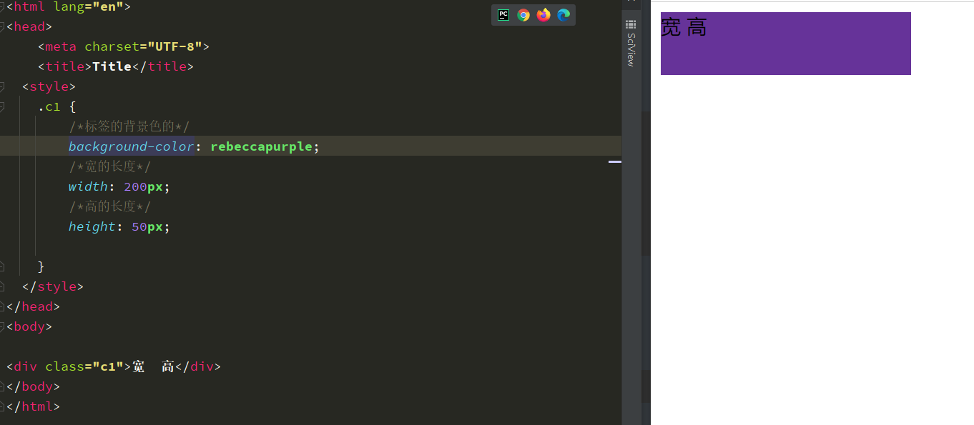Screen dimensions: 974x425
Task: Open the page in Firefox browser
Action: click(x=543, y=15)
